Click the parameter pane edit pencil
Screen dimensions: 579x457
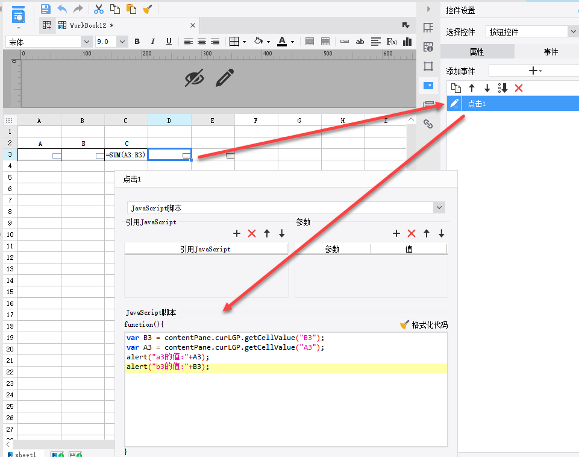(225, 78)
